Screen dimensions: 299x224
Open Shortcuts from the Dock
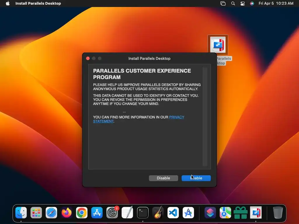point(210,213)
